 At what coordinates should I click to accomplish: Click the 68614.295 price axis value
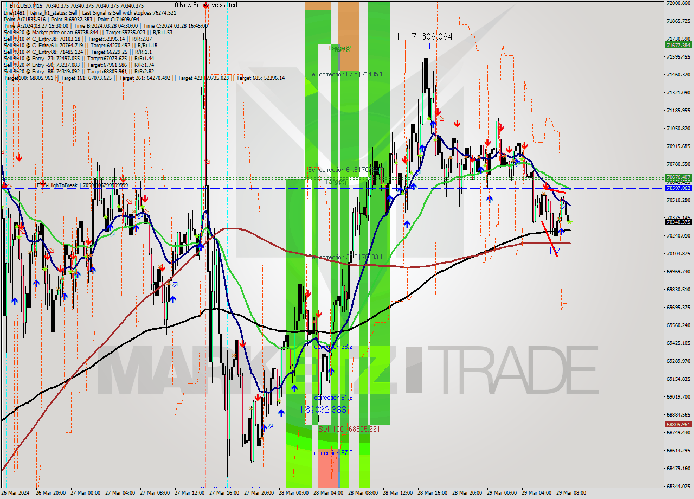click(678, 450)
